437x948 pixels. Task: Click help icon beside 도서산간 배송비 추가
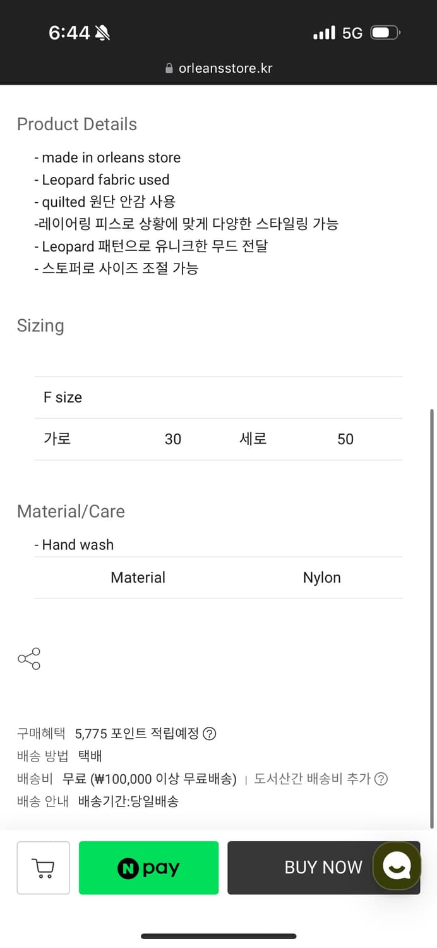click(381, 779)
